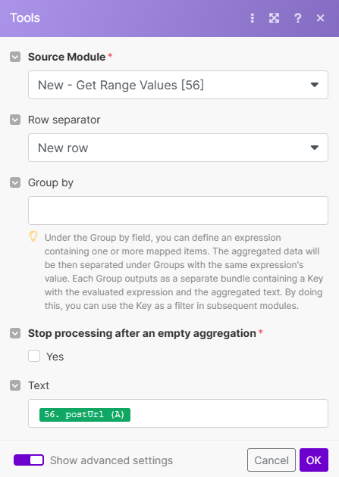
Task: Check the Yes checkbox
Action: click(34, 356)
